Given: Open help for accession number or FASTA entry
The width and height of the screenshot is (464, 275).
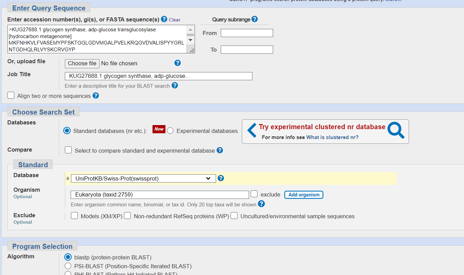Looking at the screenshot, I should 164,19.
